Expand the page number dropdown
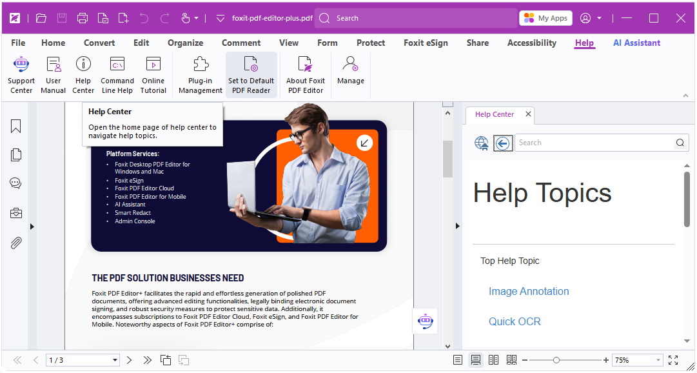Screen dimensions: 697x373 [115, 360]
